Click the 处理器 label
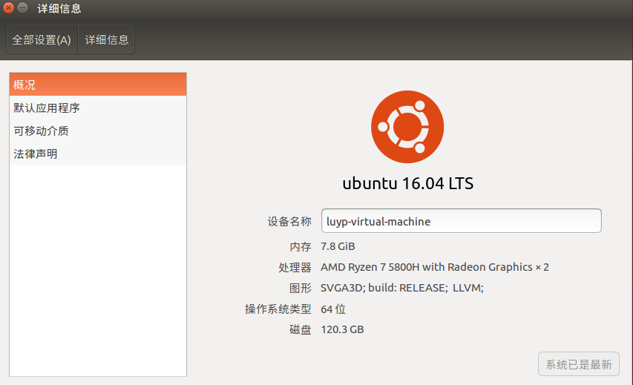The width and height of the screenshot is (633, 385). [x=295, y=268]
